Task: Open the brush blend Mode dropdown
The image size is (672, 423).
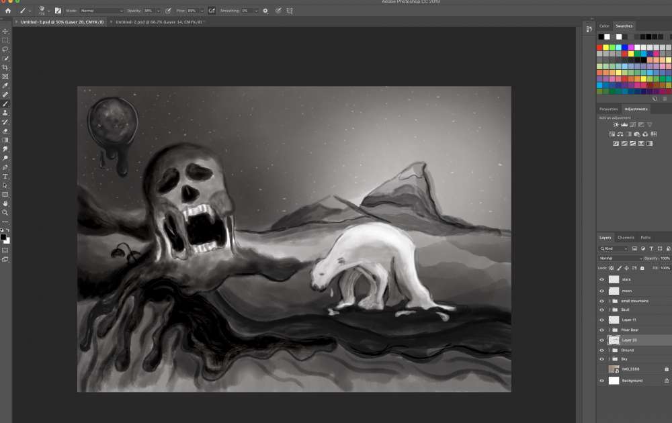Action: 101,11
